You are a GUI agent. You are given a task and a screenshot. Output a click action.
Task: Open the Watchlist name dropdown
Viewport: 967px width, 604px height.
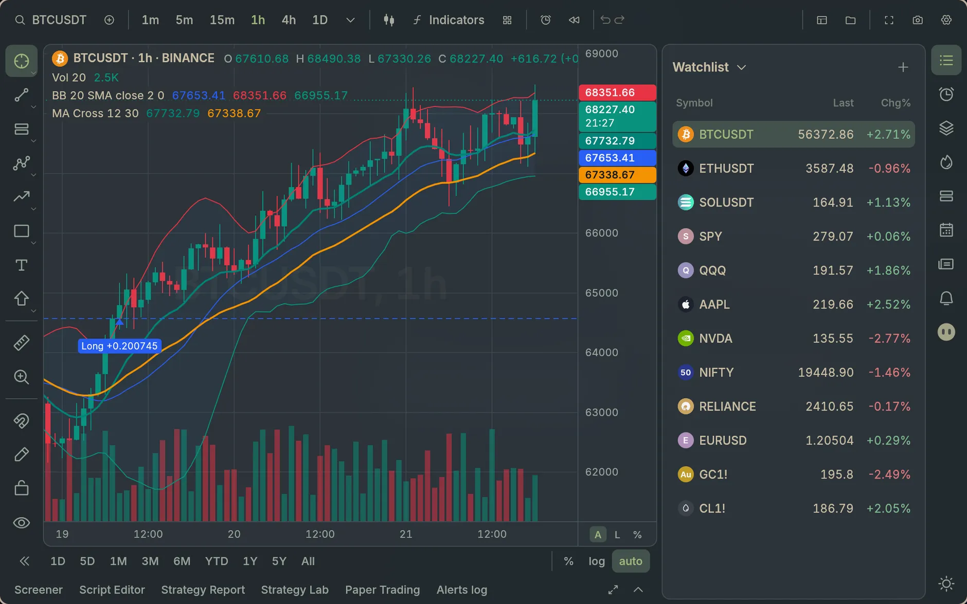709,67
